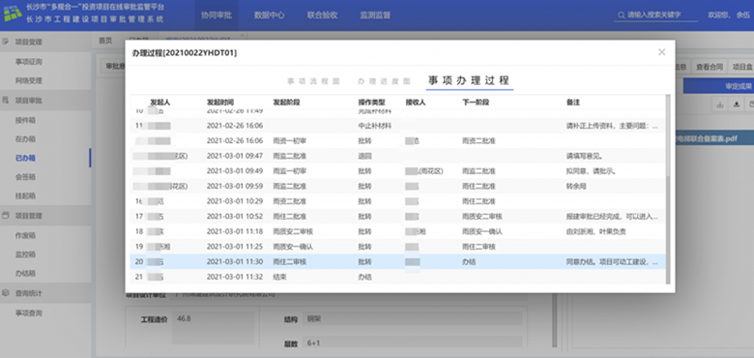Select row 17 with time 2021-03-01 10:52
The image size is (754, 358).
397,217
